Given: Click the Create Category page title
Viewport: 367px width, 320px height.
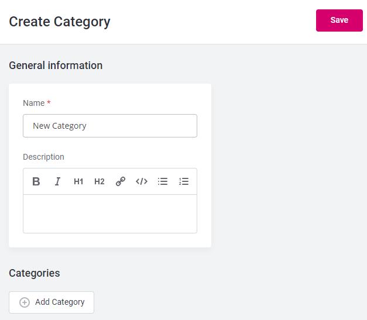Looking at the screenshot, I should [60, 22].
